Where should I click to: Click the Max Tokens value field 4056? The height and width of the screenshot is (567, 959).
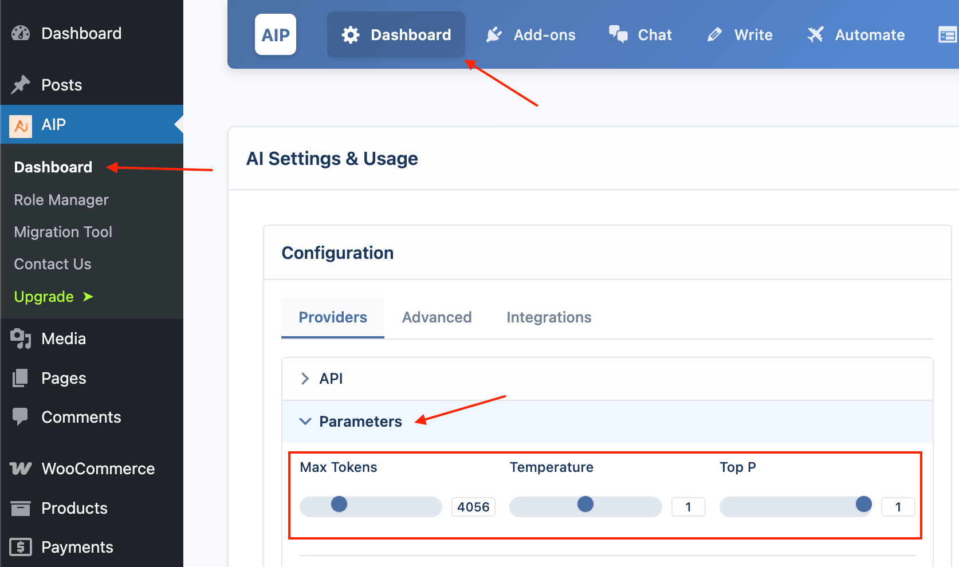(x=473, y=507)
